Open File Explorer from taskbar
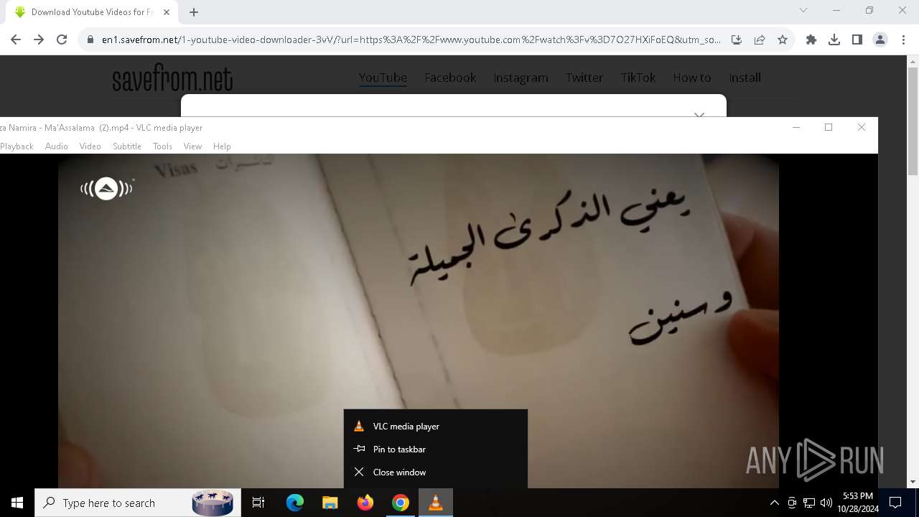Viewport: 919px width, 517px height. (x=330, y=503)
